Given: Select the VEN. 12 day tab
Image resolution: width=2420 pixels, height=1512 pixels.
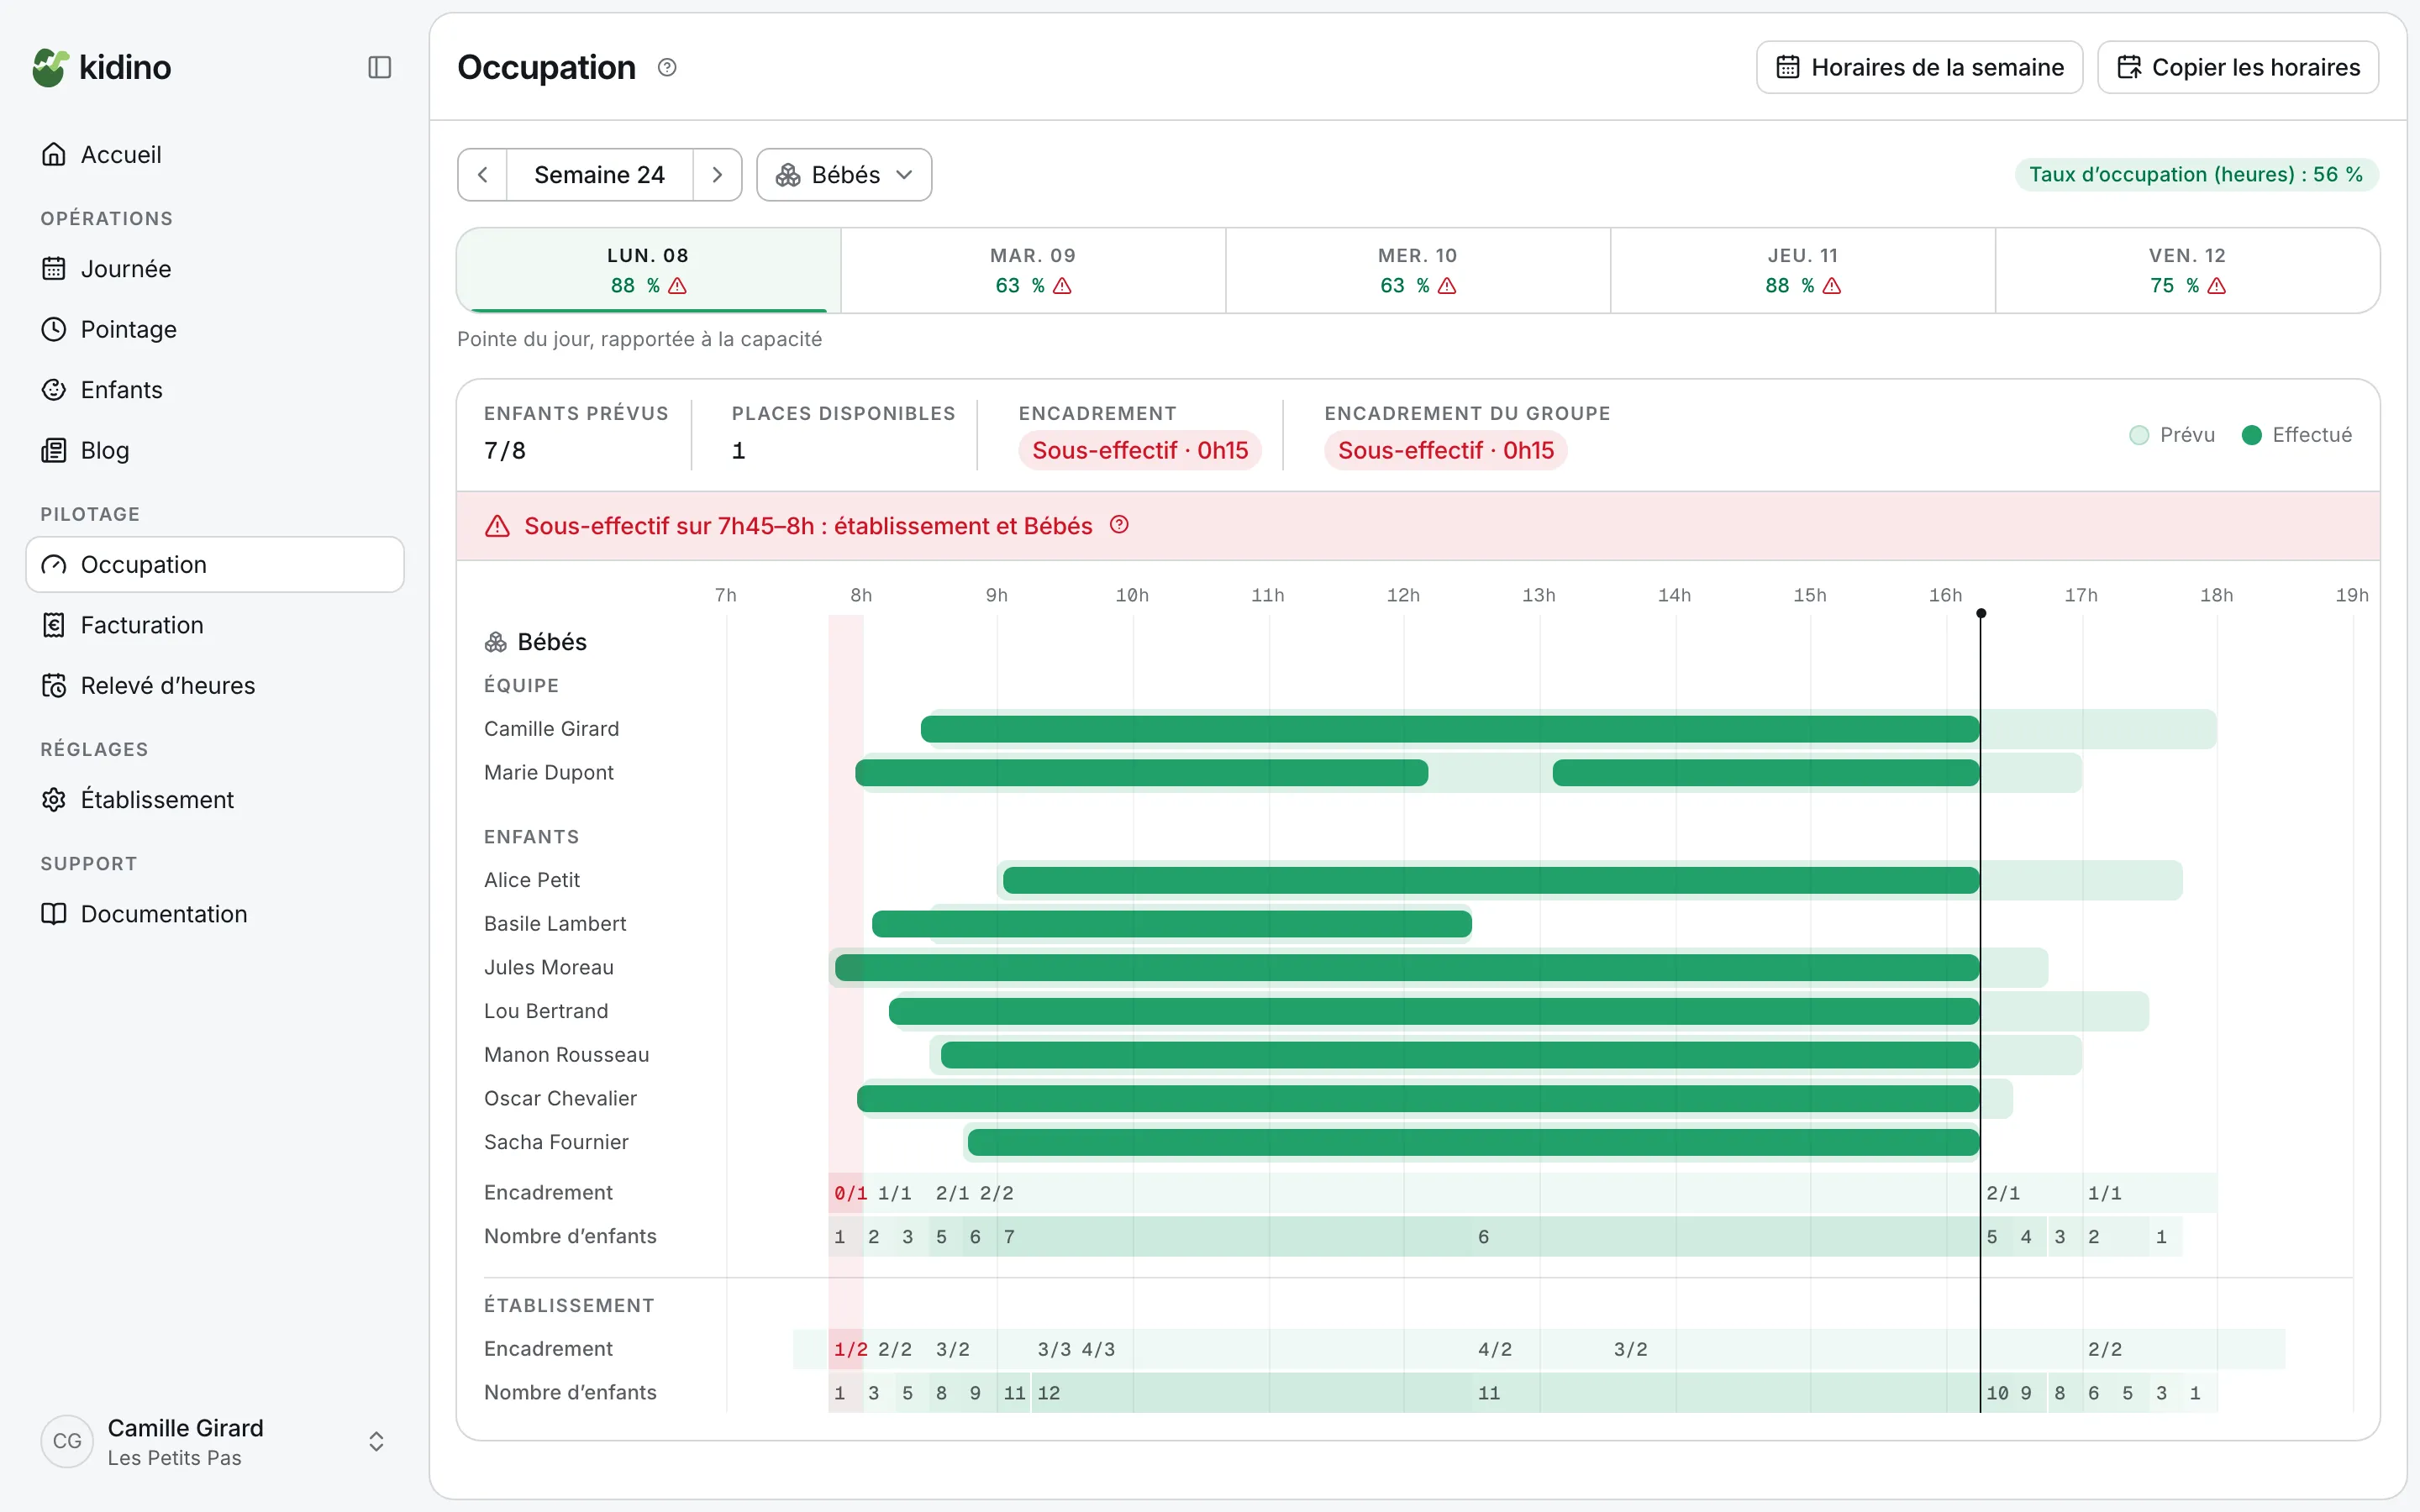Looking at the screenshot, I should pyautogui.click(x=2187, y=270).
